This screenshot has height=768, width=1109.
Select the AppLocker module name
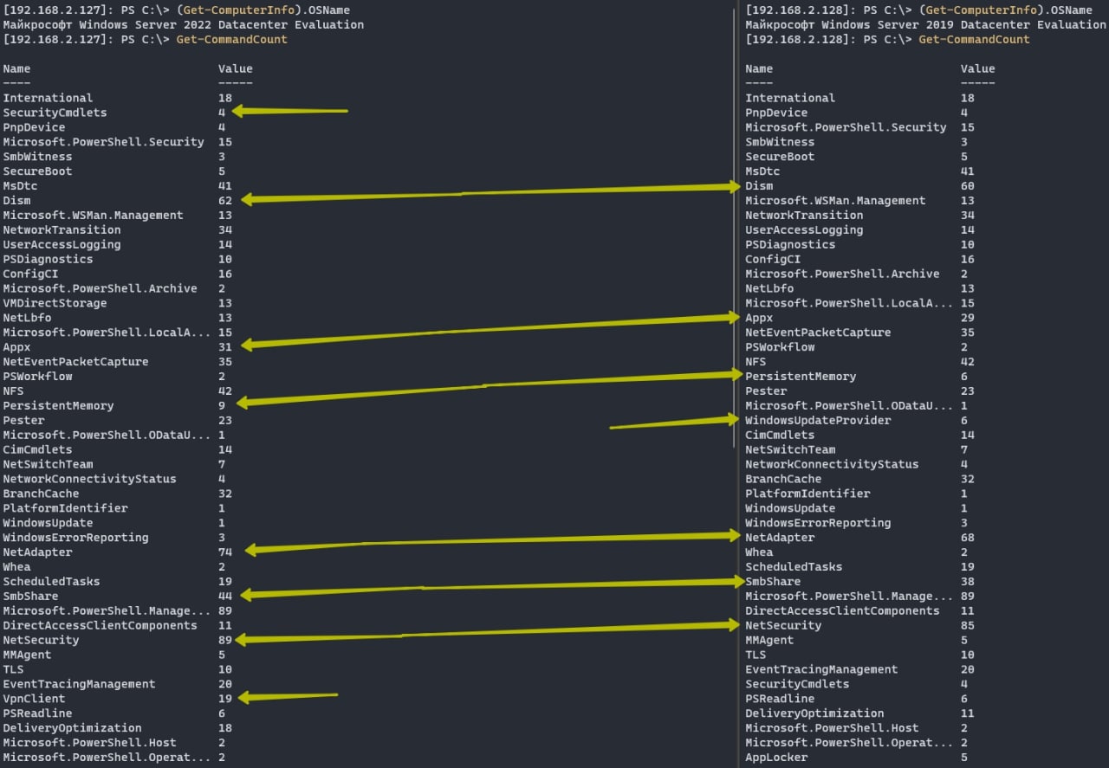[777, 758]
